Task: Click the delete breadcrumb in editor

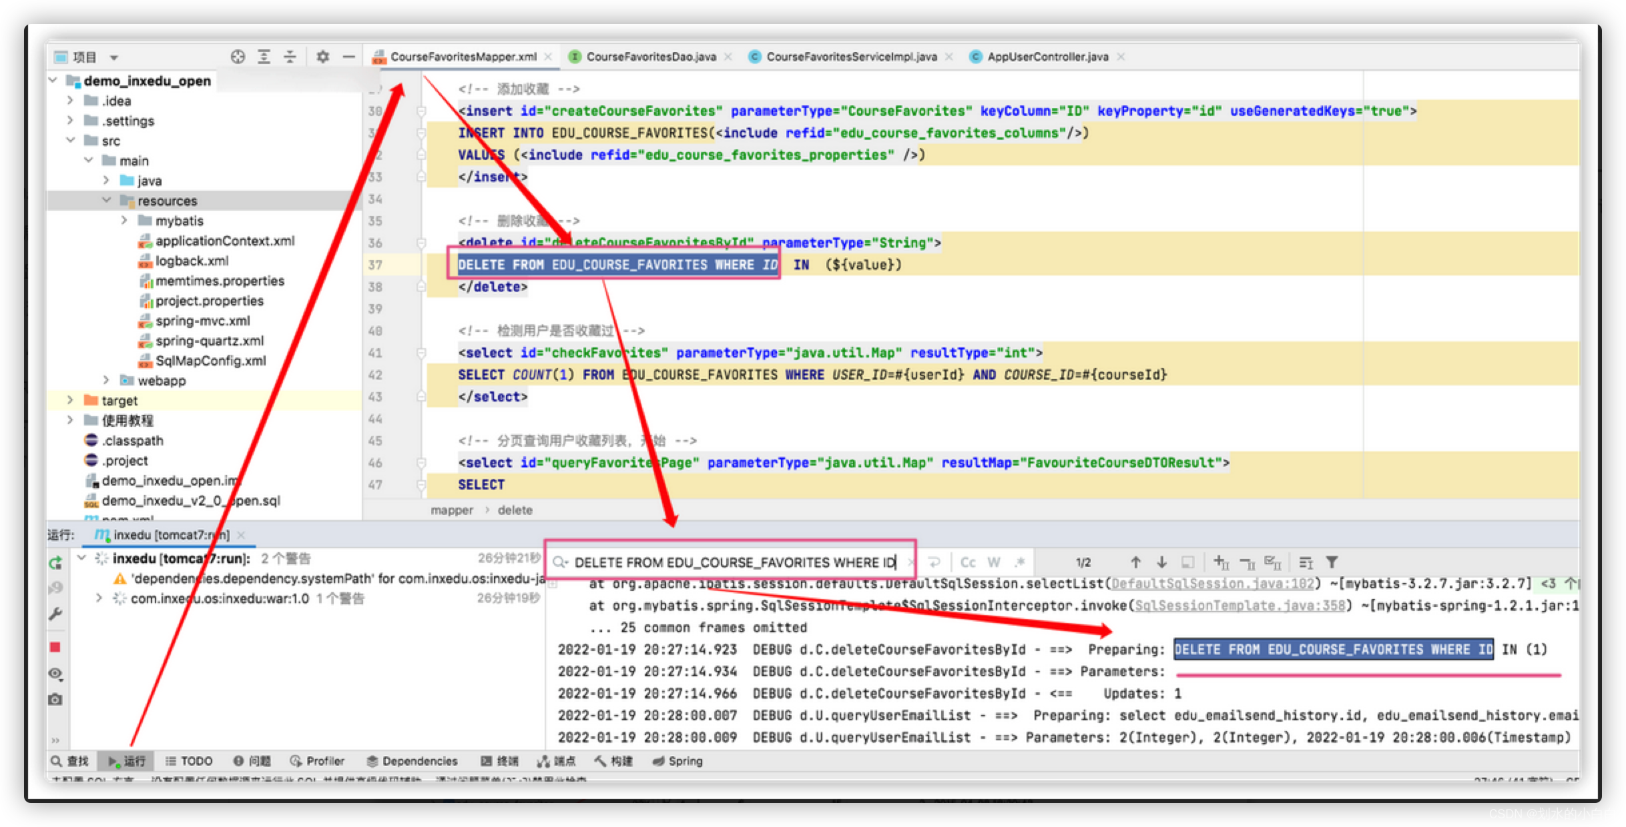Action: coord(515,510)
